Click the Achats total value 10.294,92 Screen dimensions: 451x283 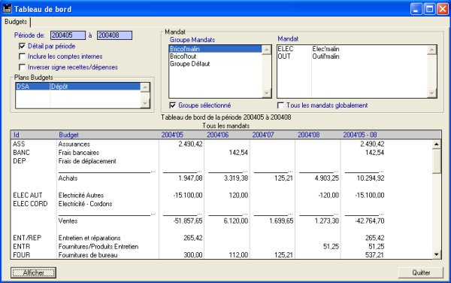[371, 178]
